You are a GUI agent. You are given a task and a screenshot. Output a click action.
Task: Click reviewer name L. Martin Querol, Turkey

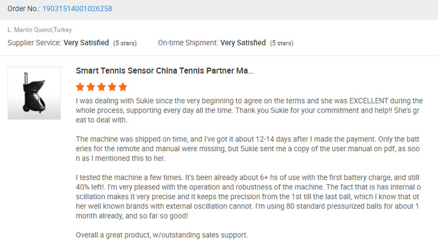pos(40,30)
